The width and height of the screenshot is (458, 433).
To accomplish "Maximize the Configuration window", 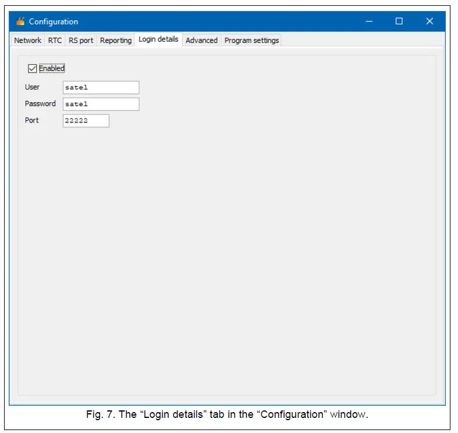I will coord(399,21).
